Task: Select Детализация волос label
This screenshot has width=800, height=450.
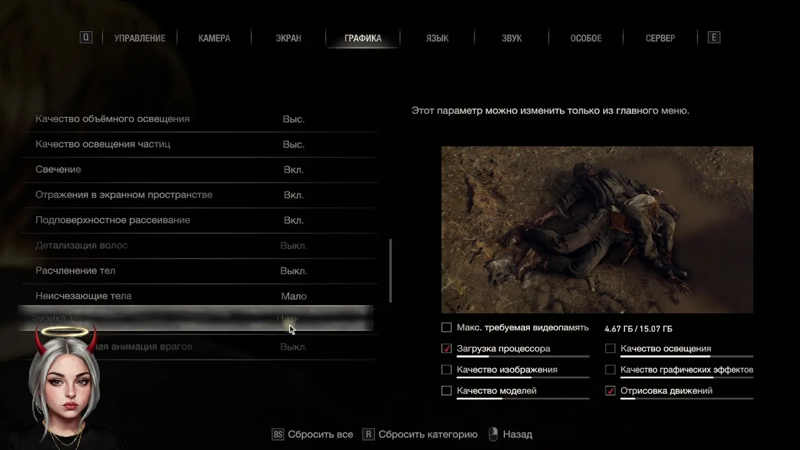Action: click(x=81, y=246)
